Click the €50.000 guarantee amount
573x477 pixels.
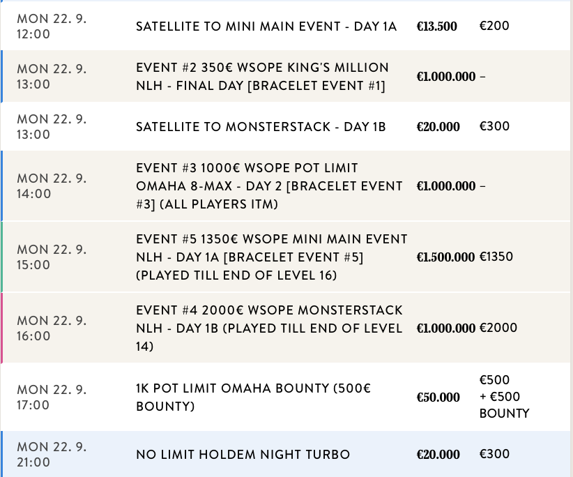pyautogui.click(x=438, y=397)
